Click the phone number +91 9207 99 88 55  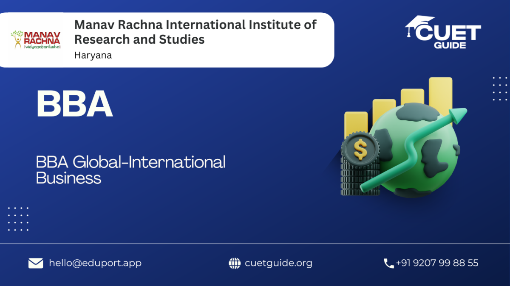pyautogui.click(x=437, y=263)
